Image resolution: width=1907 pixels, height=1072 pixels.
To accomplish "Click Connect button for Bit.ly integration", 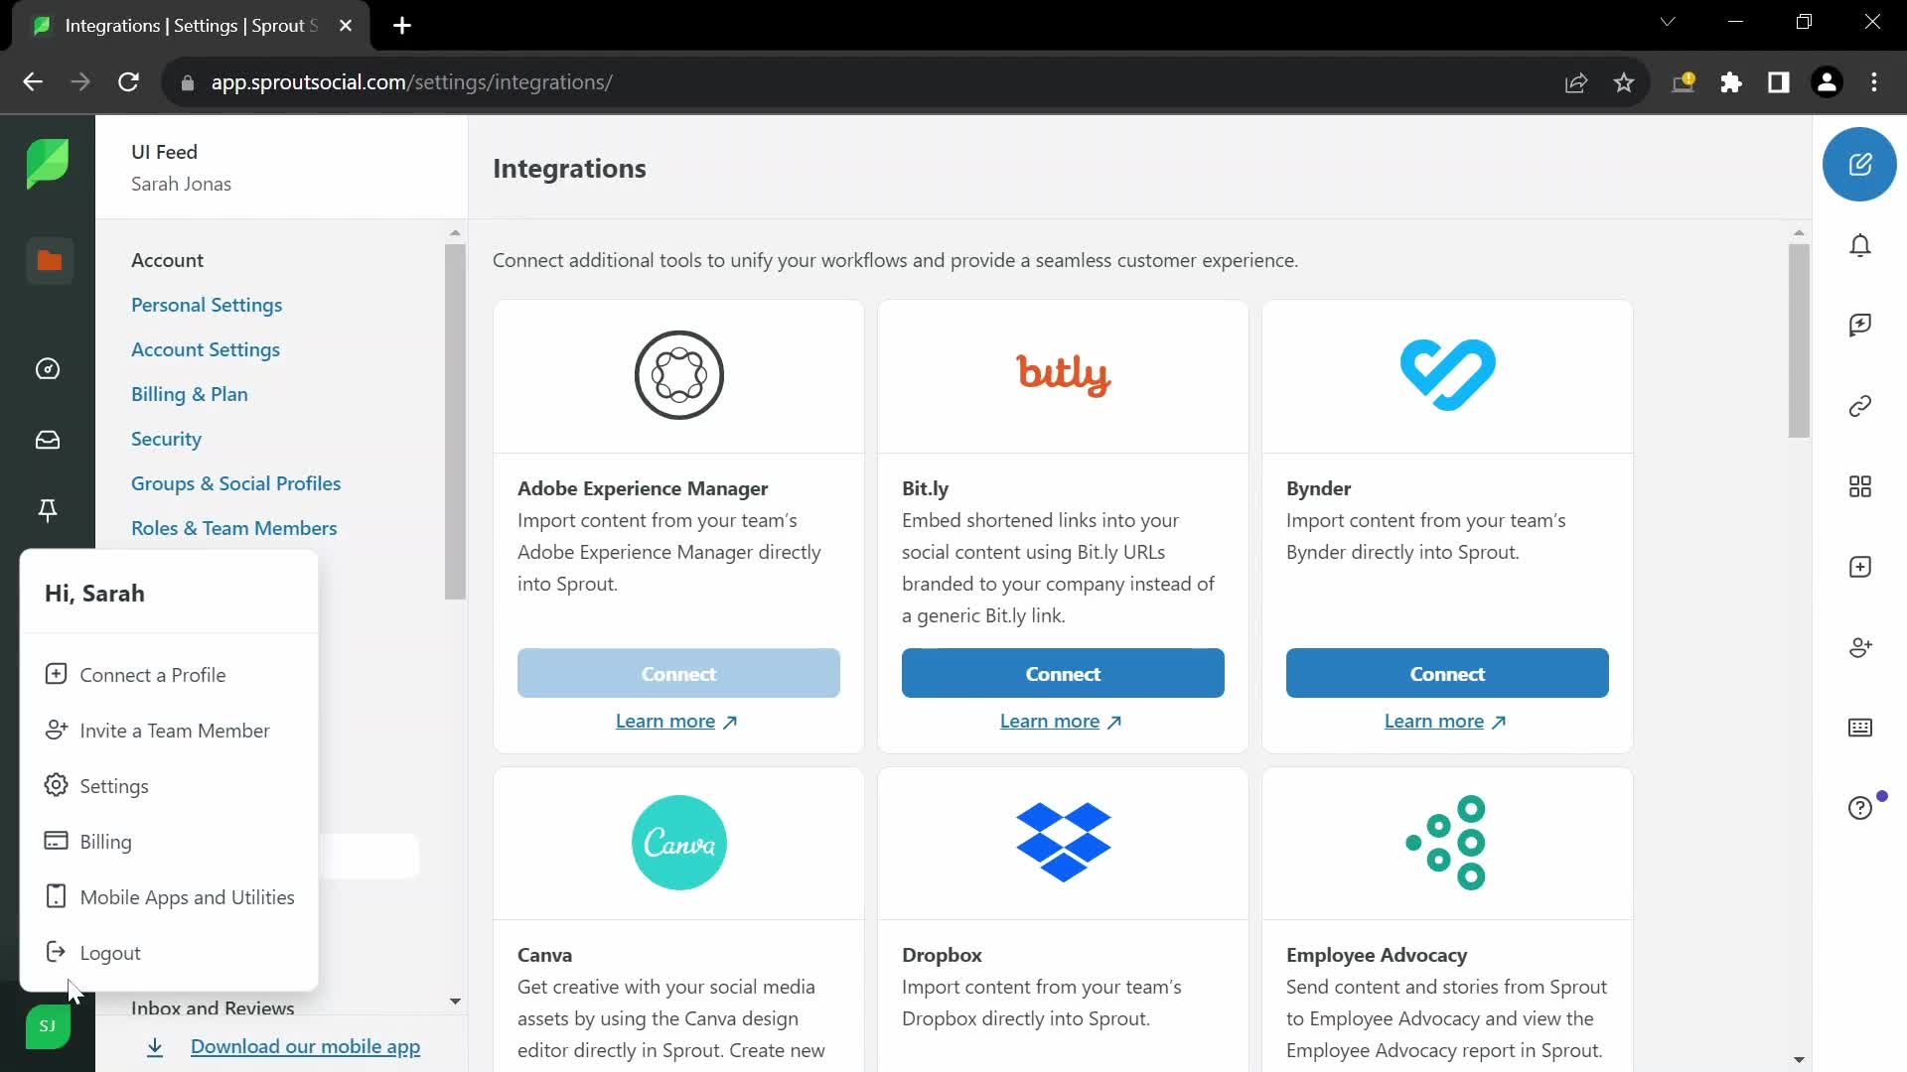I will pyautogui.click(x=1064, y=673).
